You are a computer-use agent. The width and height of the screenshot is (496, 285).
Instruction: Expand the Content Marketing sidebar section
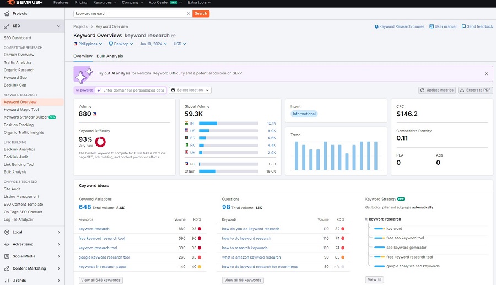[x=59, y=268]
